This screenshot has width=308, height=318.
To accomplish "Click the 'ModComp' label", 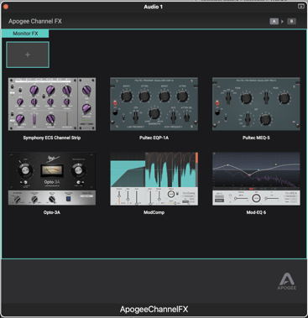I will pos(154,212).
